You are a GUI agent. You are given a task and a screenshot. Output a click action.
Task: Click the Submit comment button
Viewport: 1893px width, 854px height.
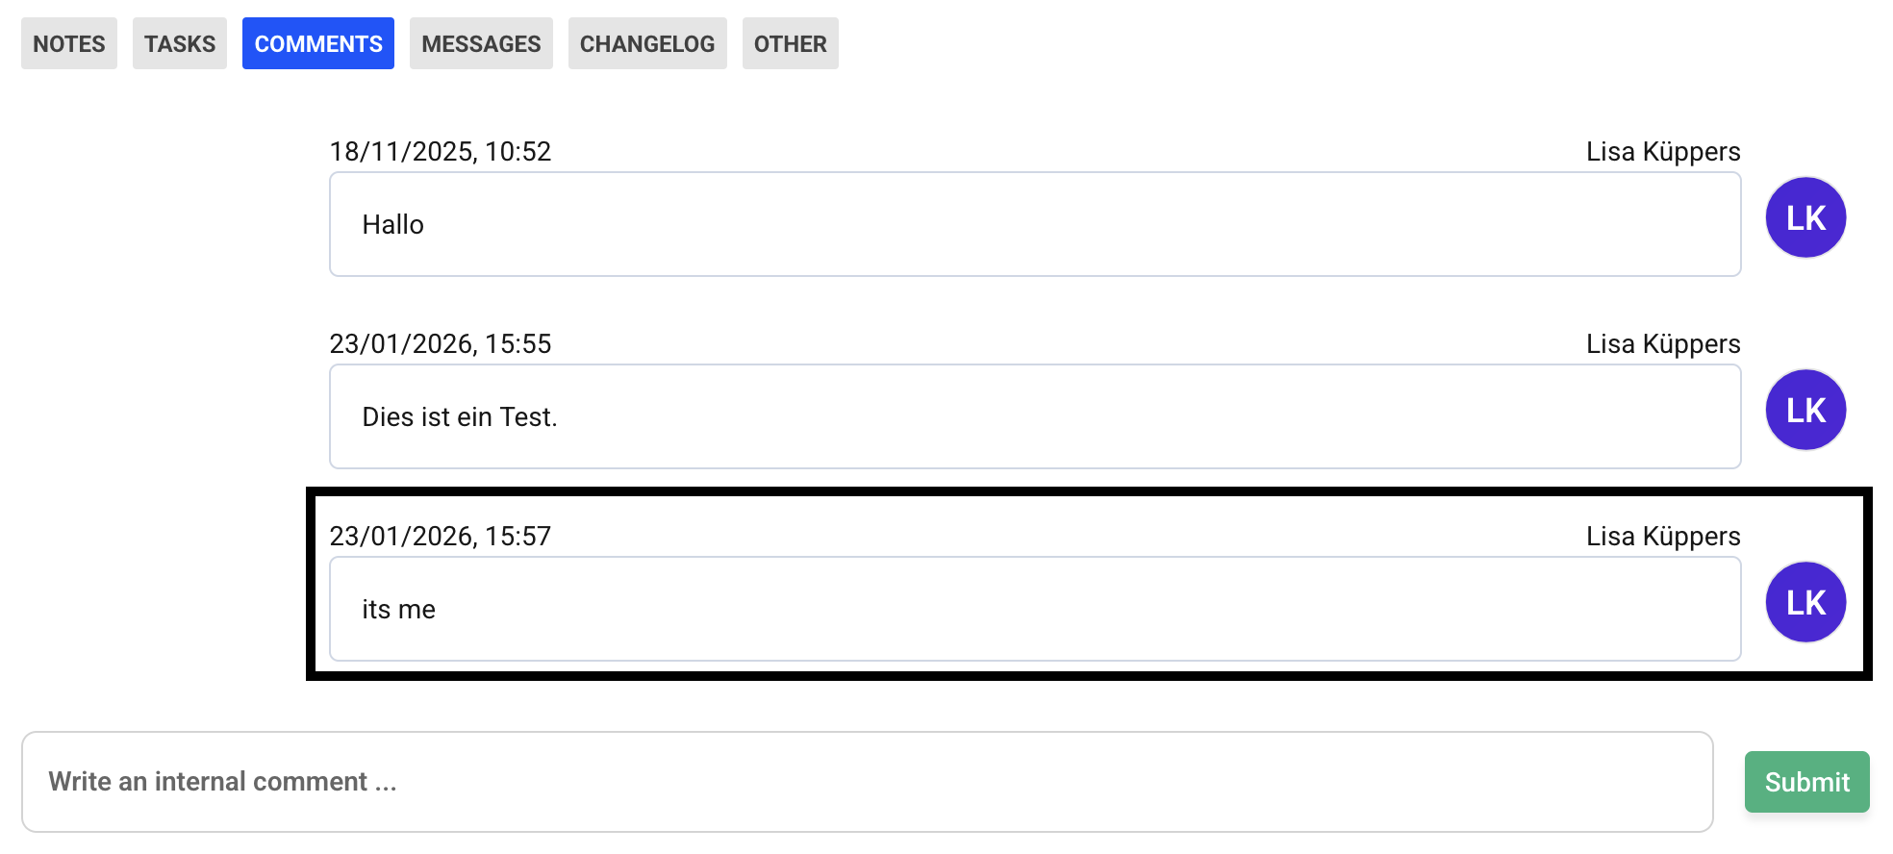(1806, 782)
